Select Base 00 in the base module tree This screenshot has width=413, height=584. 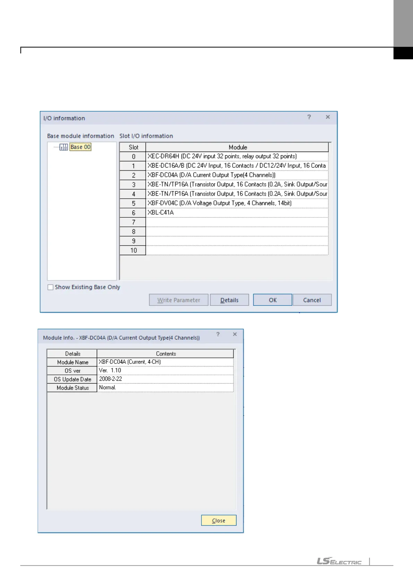[x=80, y=147]
